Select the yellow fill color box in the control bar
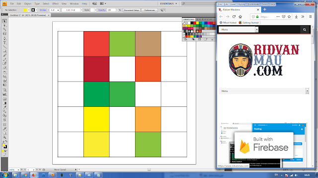Screen dimensions: 318x178 coord(25,10)
